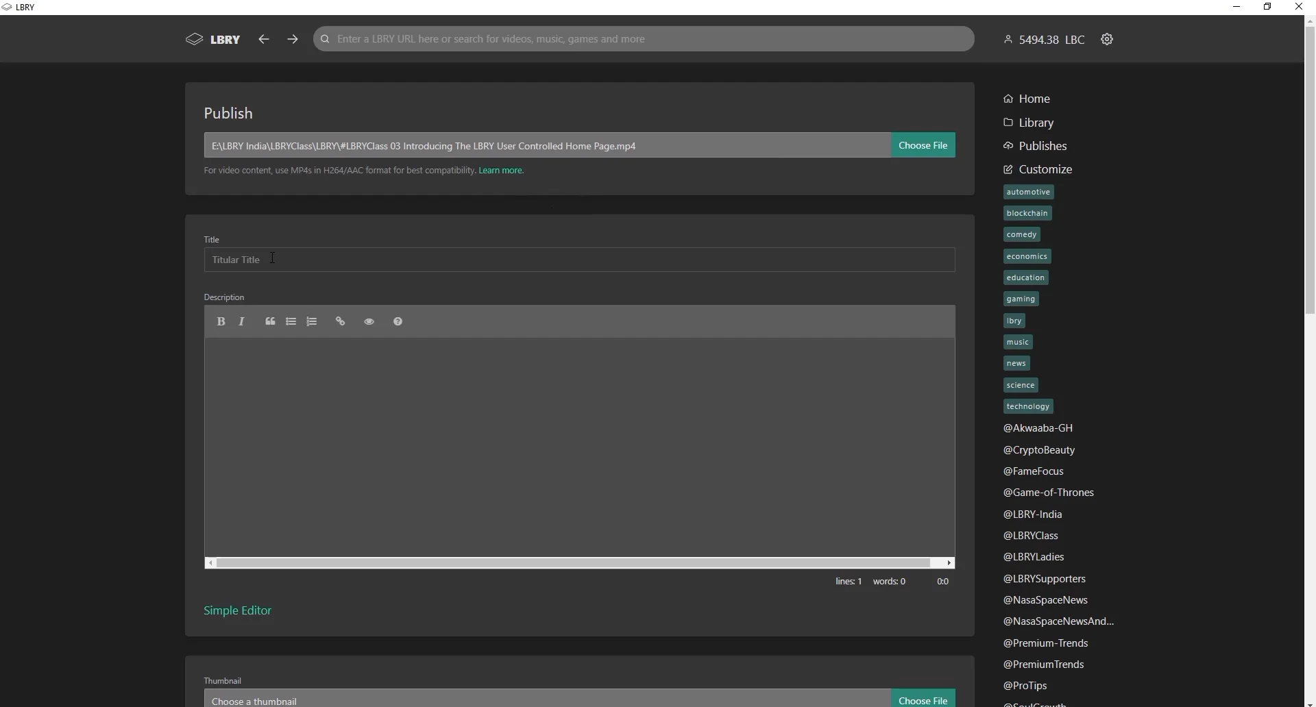Open @ProTips channel
The height and width of the screenshot is (707, 1316).
tap(1025, 686)
